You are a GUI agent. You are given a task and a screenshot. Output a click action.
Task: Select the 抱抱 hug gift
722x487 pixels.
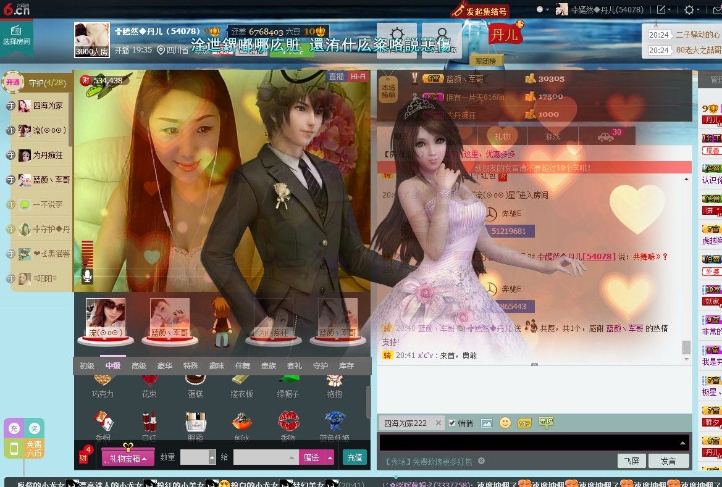coord(335,388)
